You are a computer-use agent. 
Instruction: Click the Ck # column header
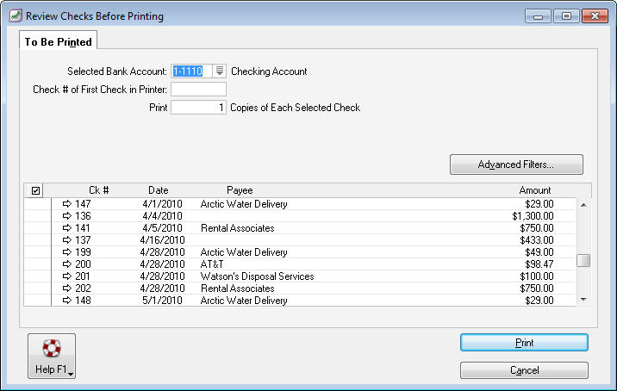(x=98, y=190)
